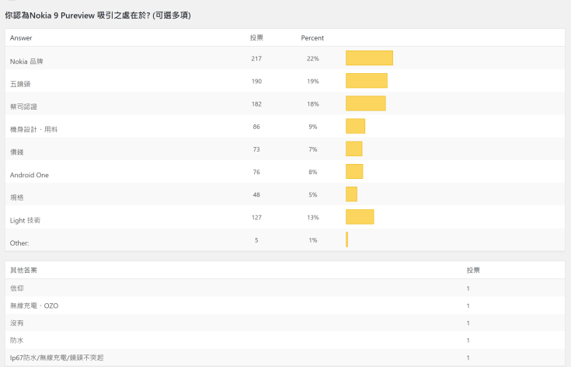Click the 投票 header in results table

click(x=256, y=38)
